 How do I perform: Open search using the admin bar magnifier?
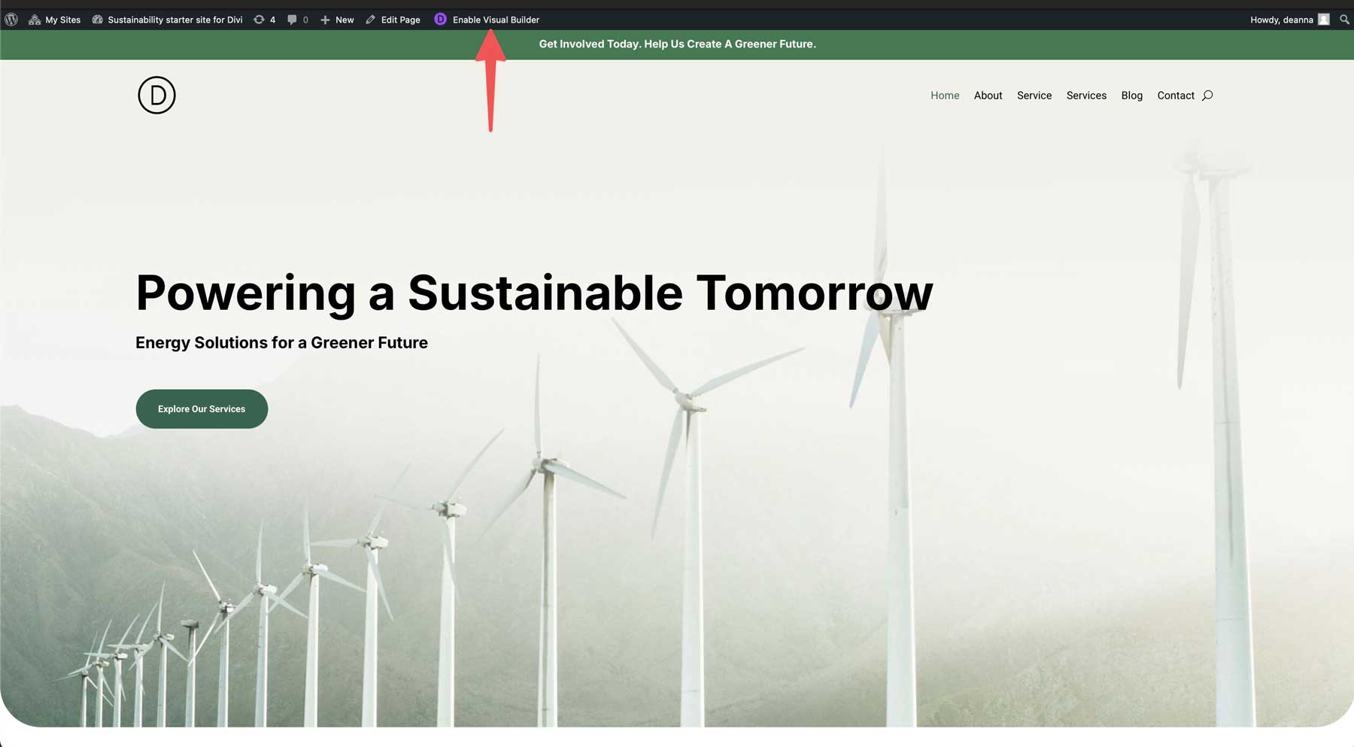(1343, 20)
